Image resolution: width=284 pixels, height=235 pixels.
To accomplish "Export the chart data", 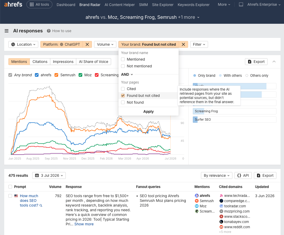I will click(256, 62).
